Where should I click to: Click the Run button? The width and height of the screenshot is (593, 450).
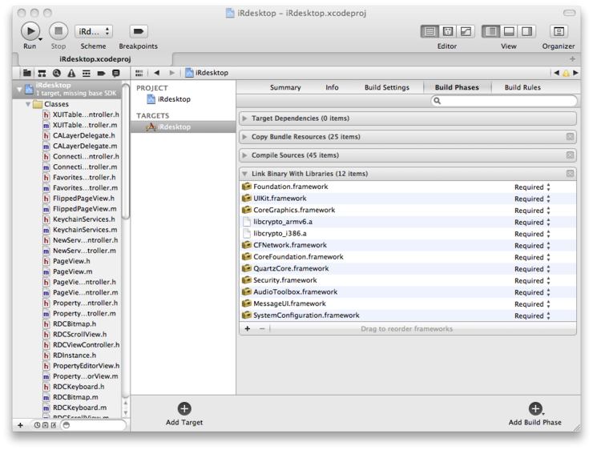(30, 31)
